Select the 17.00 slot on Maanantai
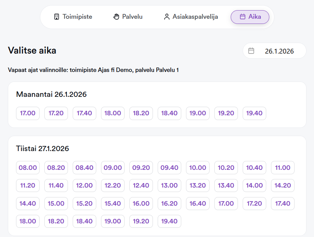This screenshot has height=237, width=314. 28,113
